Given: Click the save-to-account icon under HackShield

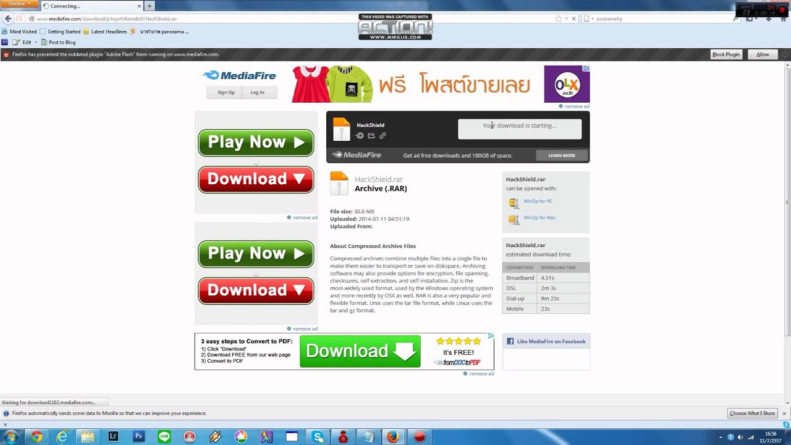Looking at the screenshot, I should coord(360,135).
